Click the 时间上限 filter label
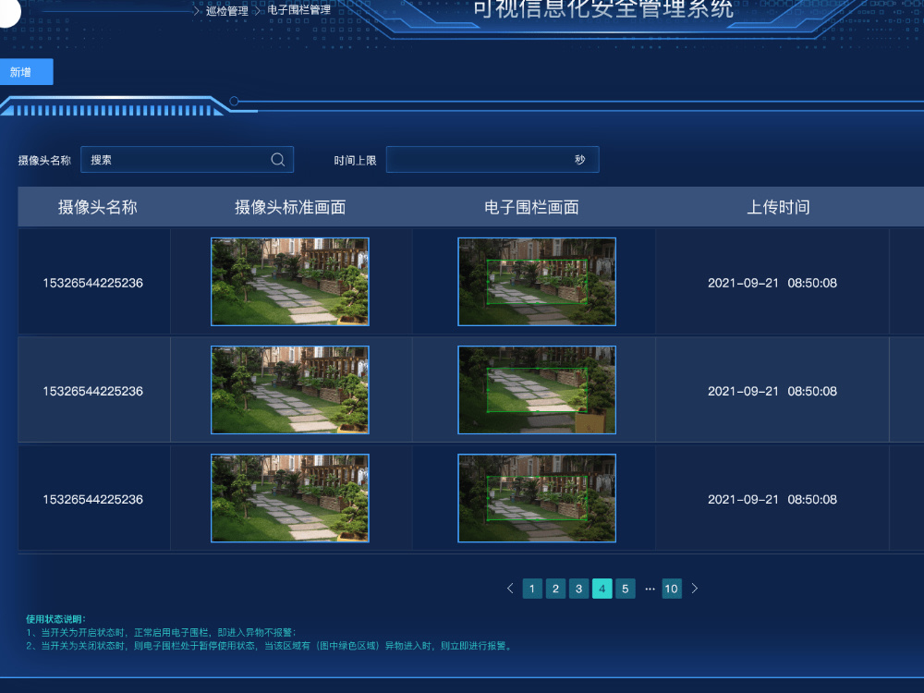Screen dimensions: 924x693 coord(355,160)
